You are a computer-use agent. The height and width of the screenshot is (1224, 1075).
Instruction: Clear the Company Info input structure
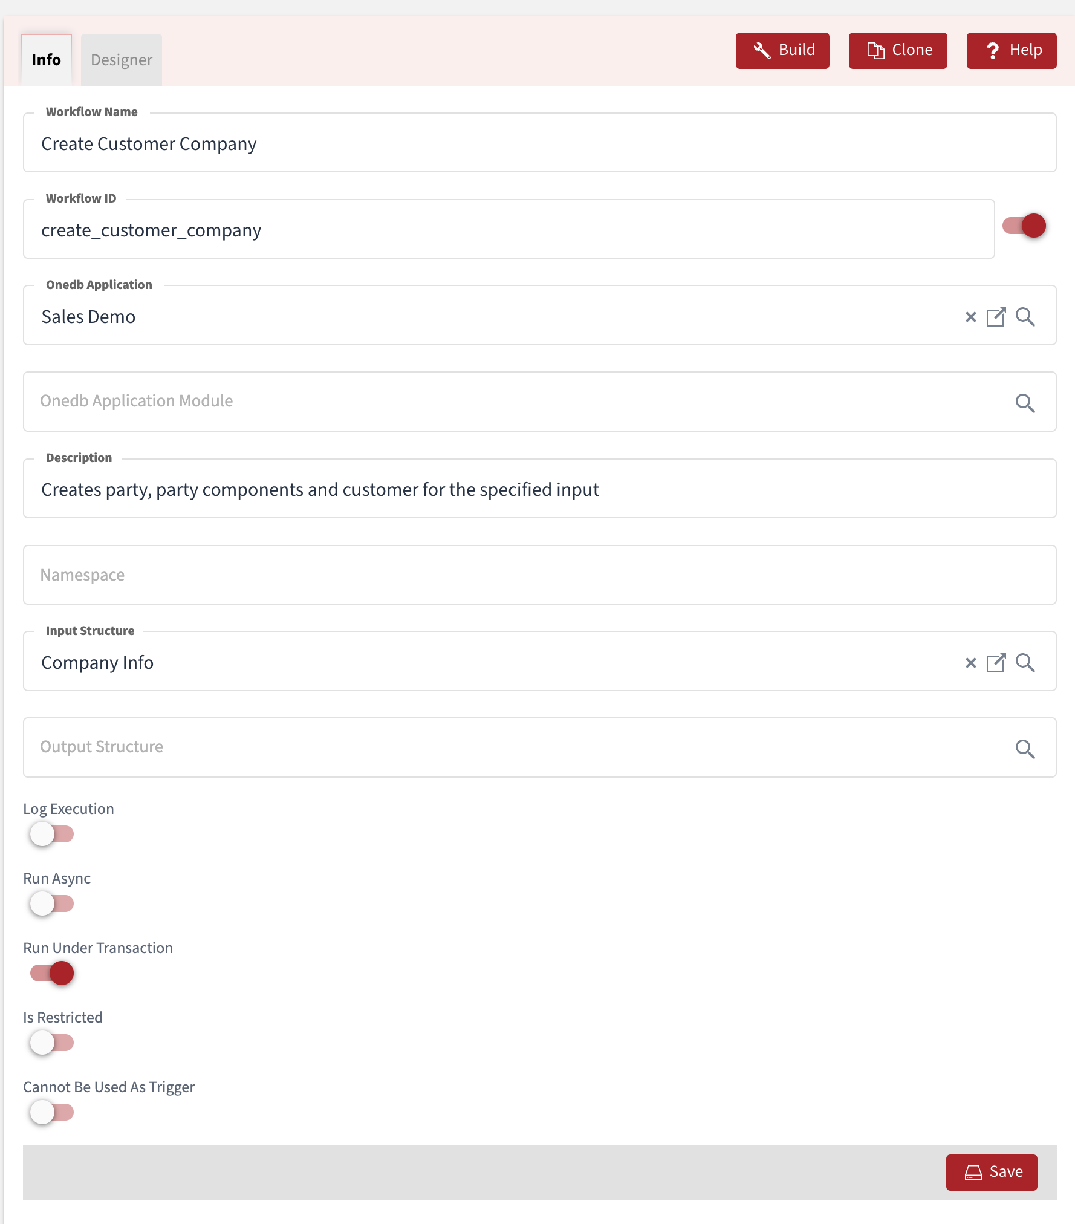coord(970,662)
